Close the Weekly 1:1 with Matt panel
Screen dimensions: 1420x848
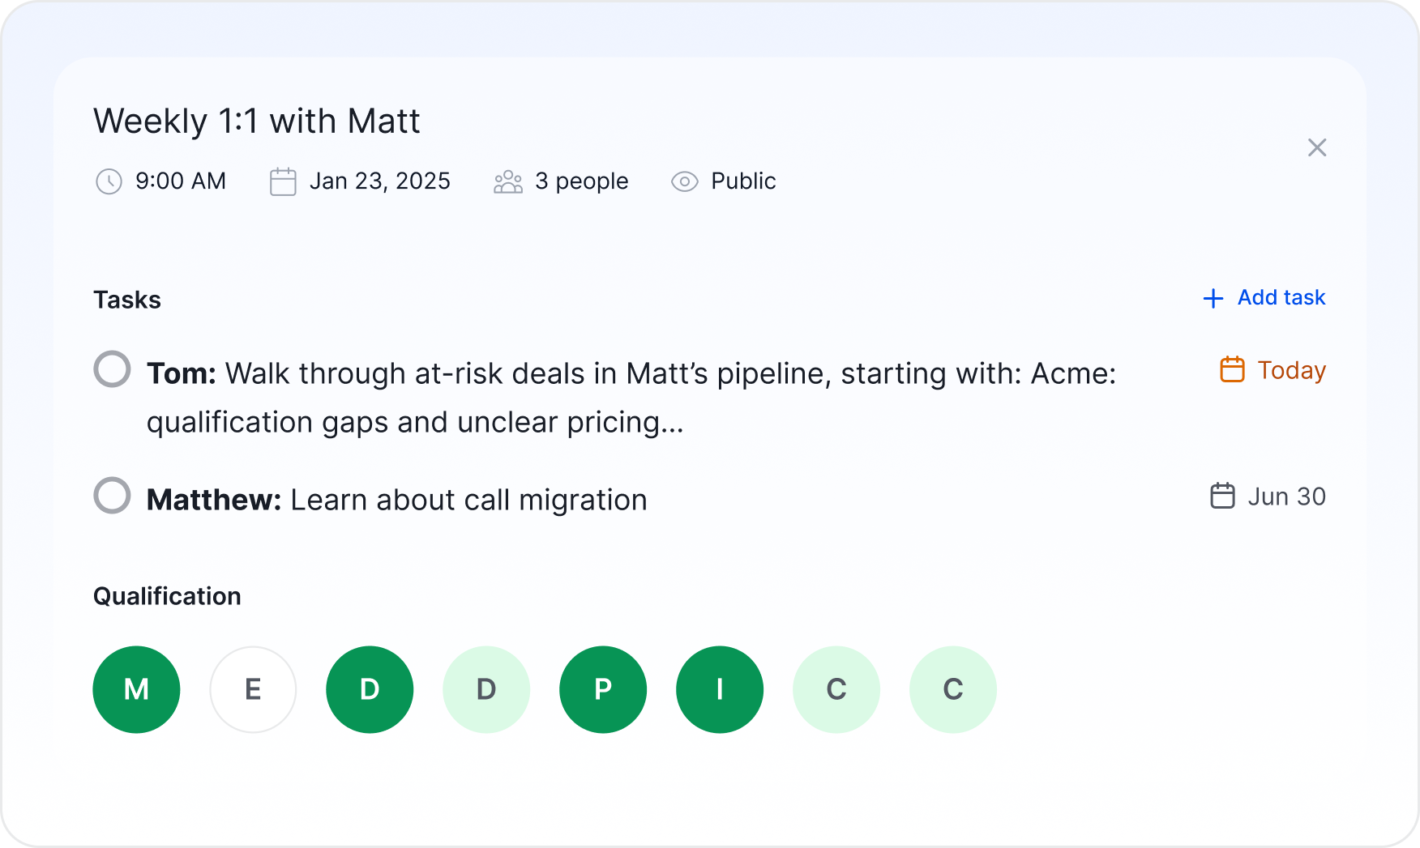1317,147
